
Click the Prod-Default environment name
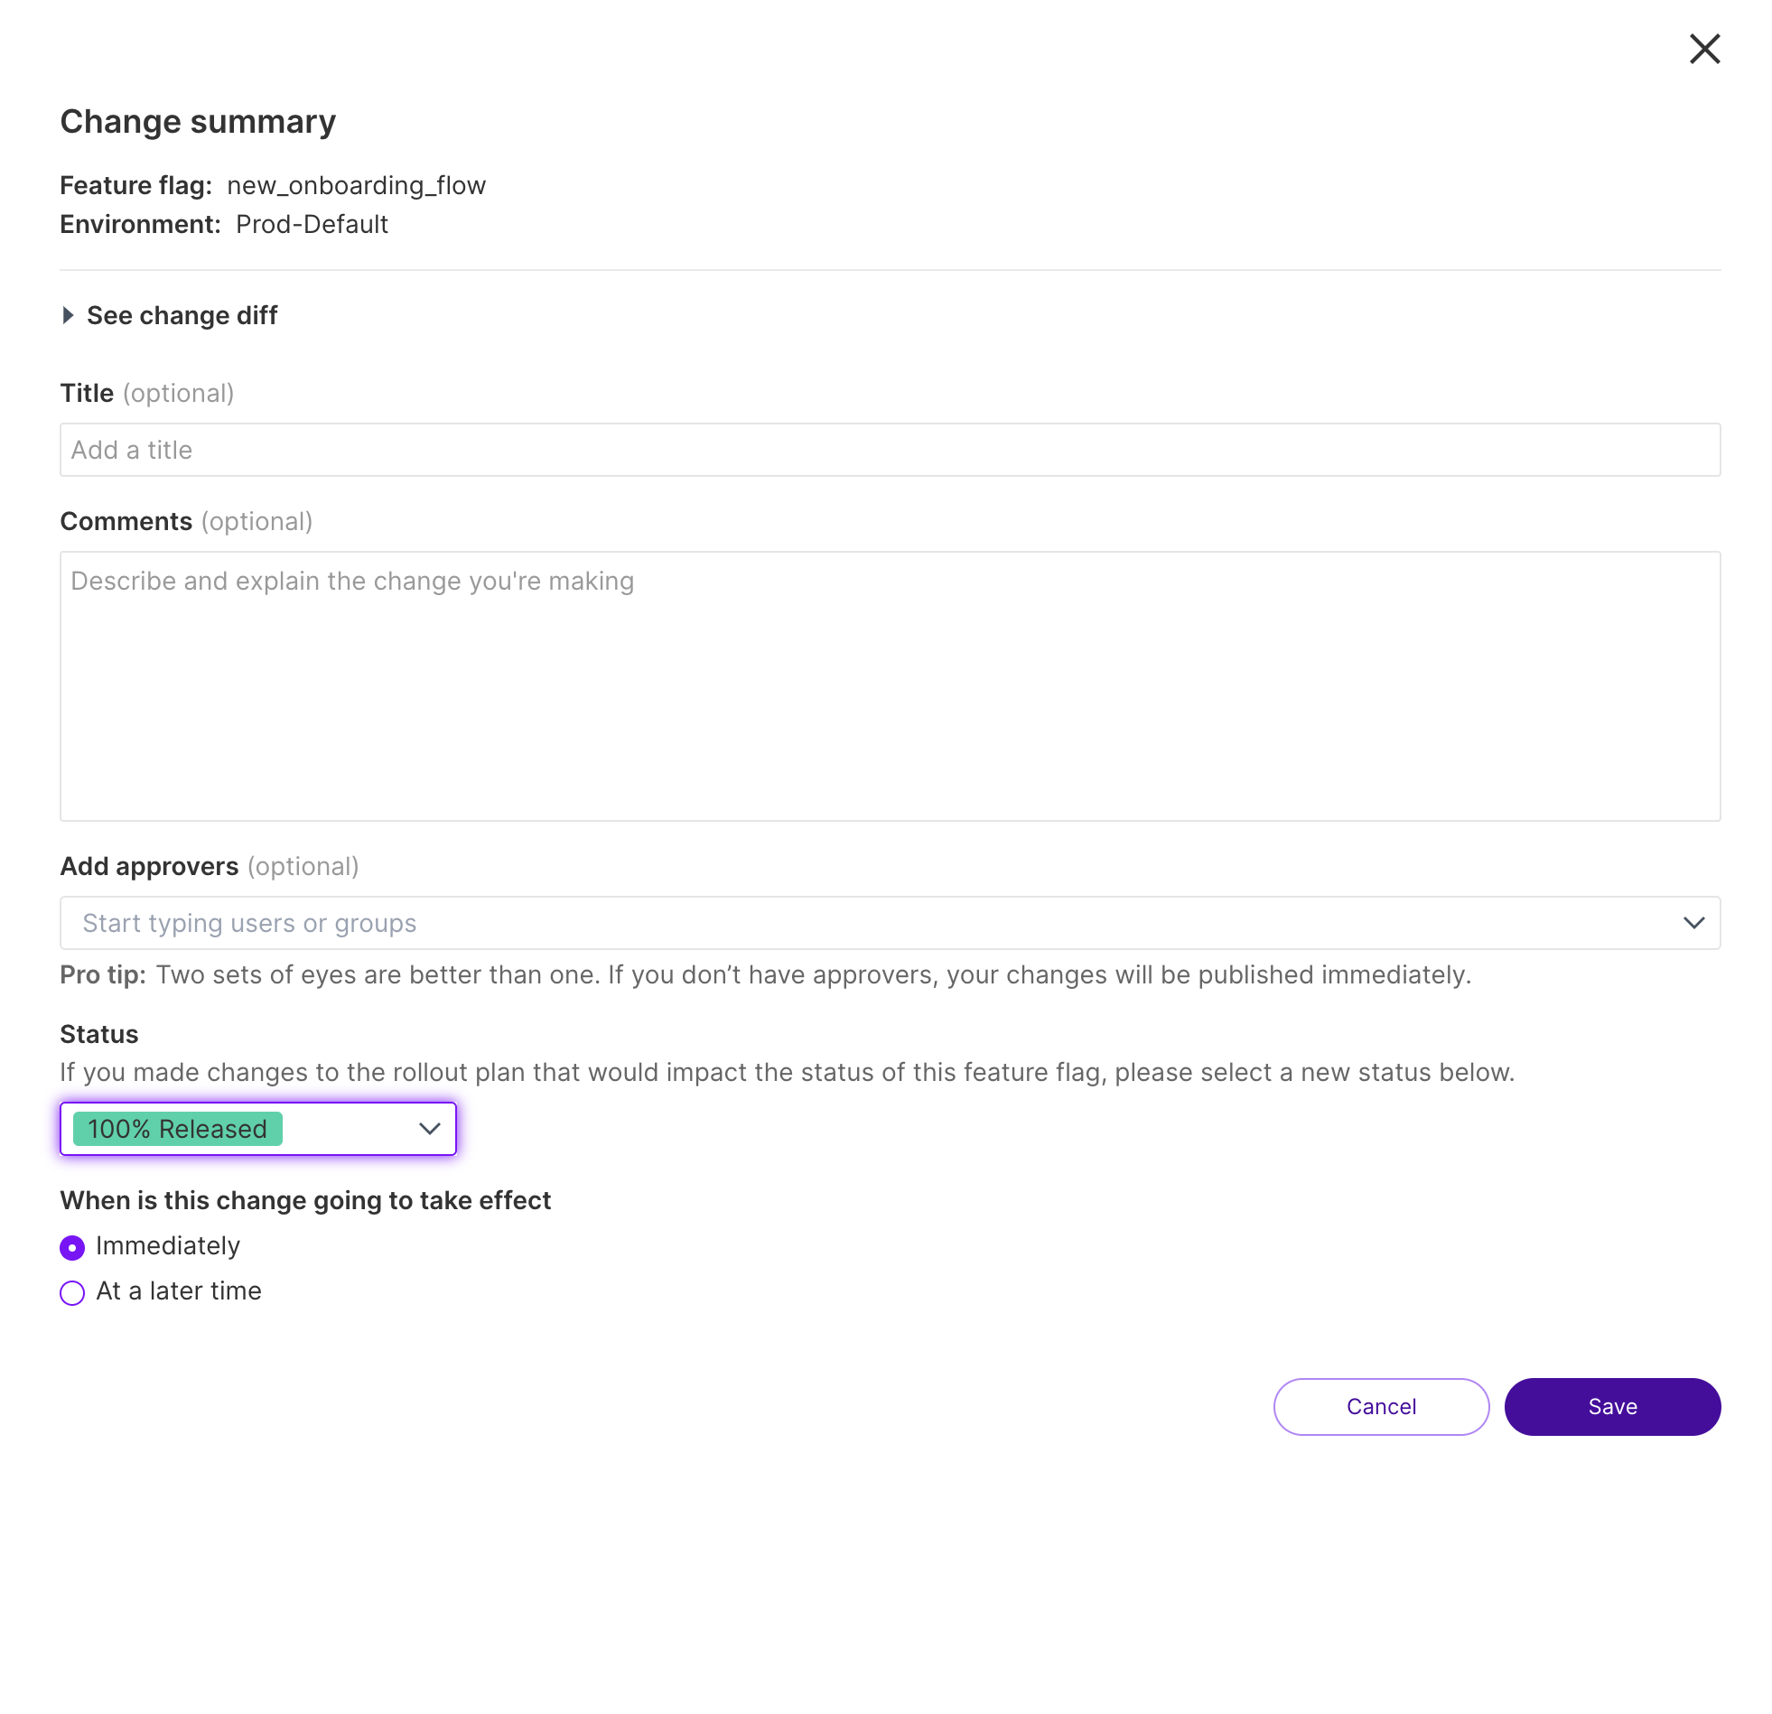point(312,224)
